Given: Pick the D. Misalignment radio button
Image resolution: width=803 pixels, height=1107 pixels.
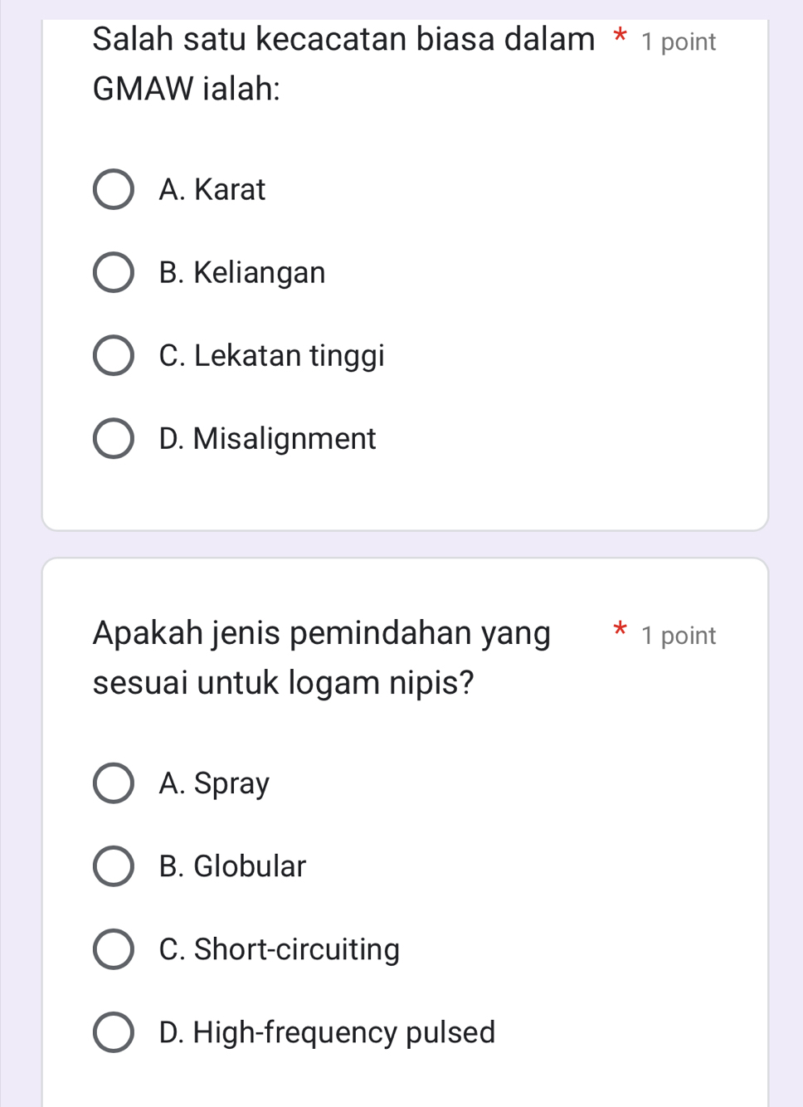Looking at the screenshot, I should click(x=113, y=439).
